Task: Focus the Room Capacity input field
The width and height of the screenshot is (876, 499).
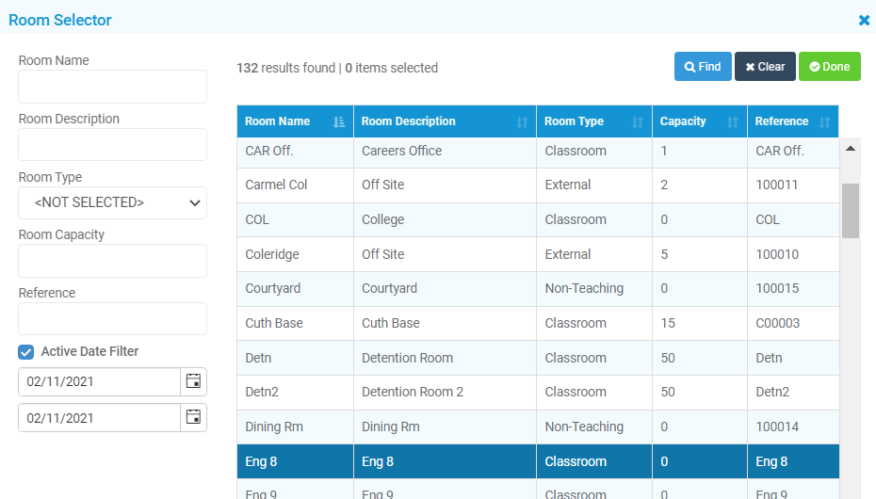Action: 112,261
